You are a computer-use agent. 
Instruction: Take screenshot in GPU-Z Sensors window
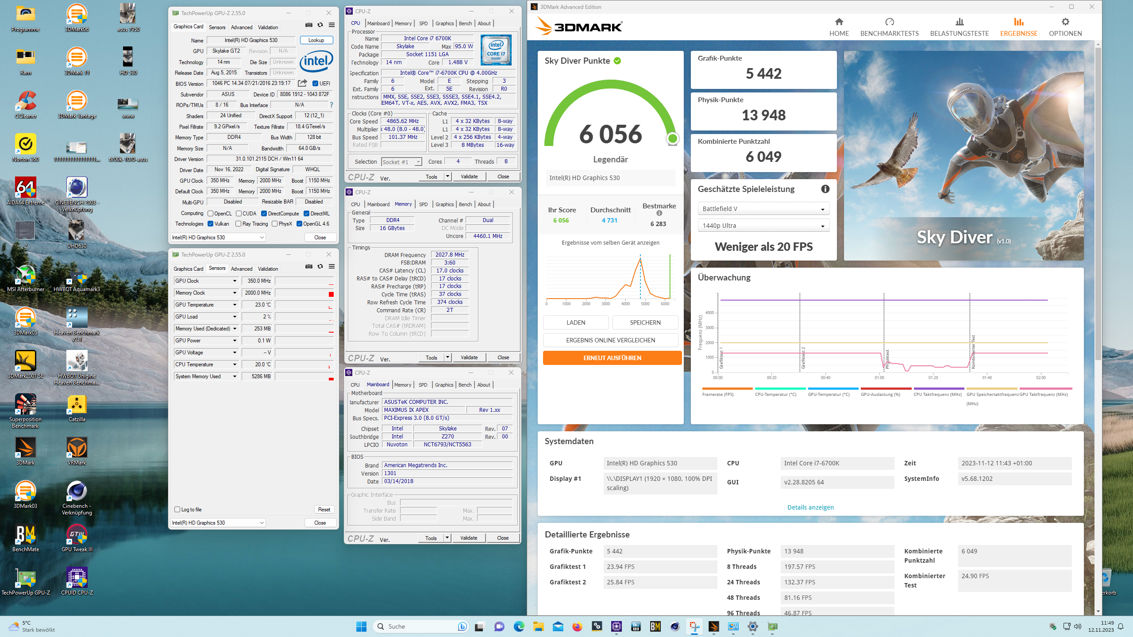pos(309,267)
